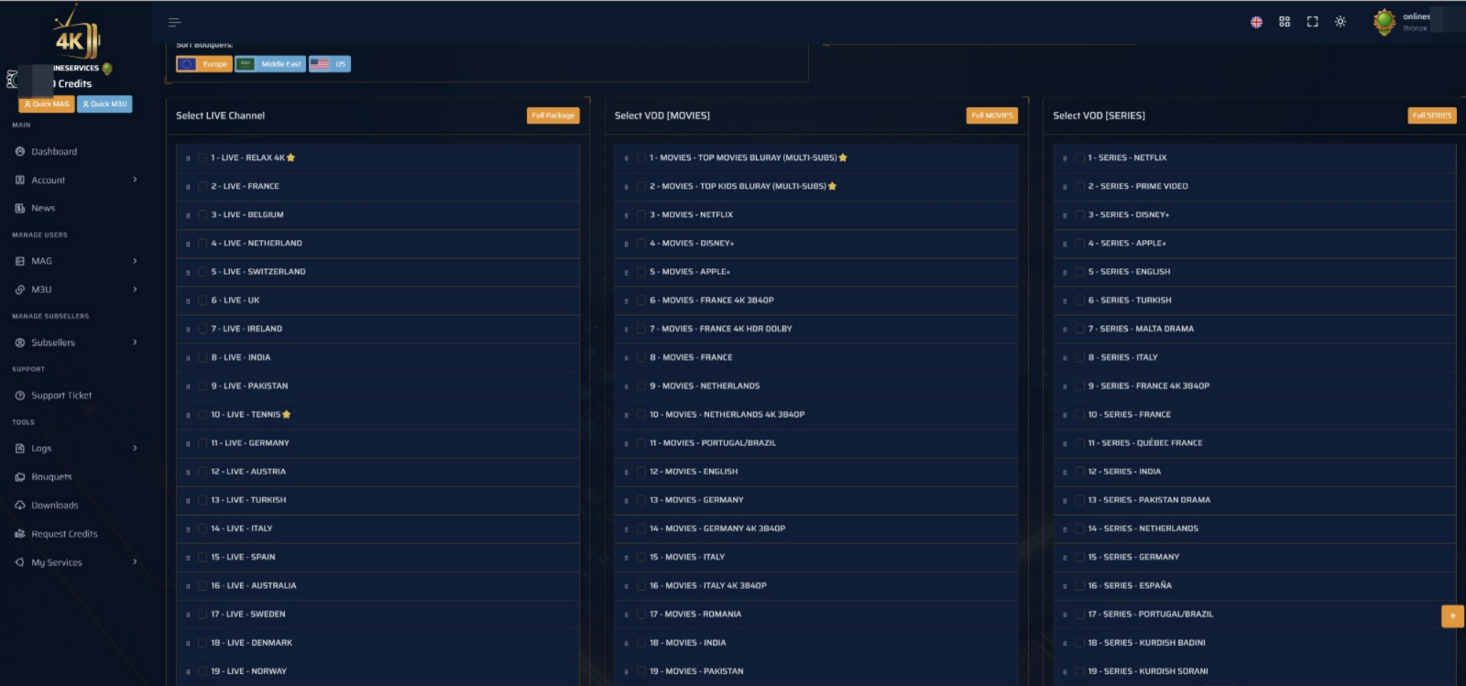Click the scroll-to-top arrow button
This screenshot has height=686, width=1466.
[x=1452, y=616]
